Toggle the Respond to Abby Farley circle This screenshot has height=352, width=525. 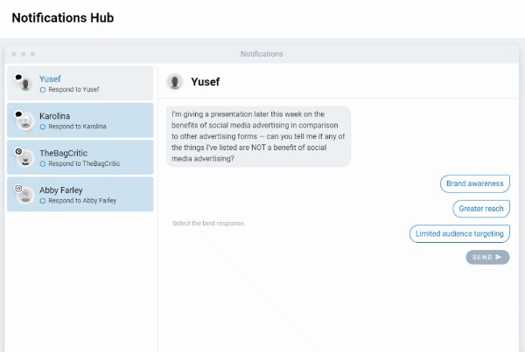click(x=43, y=201)
